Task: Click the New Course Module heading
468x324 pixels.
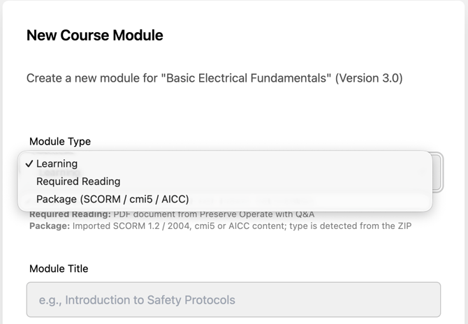Action: [x=94, y=35]
